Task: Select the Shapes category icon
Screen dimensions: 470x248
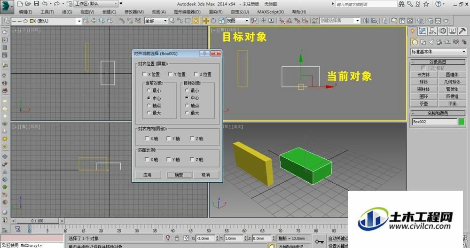Action: (423, 42)
